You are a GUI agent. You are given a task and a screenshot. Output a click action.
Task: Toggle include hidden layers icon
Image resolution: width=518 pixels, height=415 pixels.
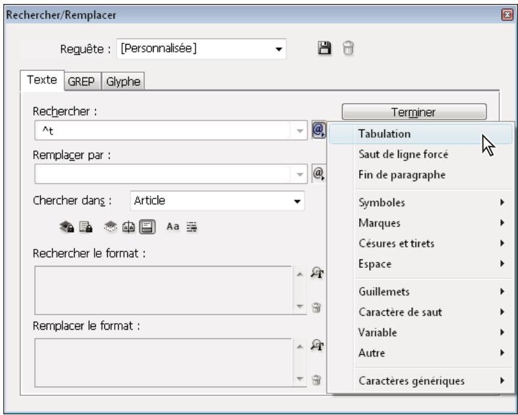click(110, 227)
